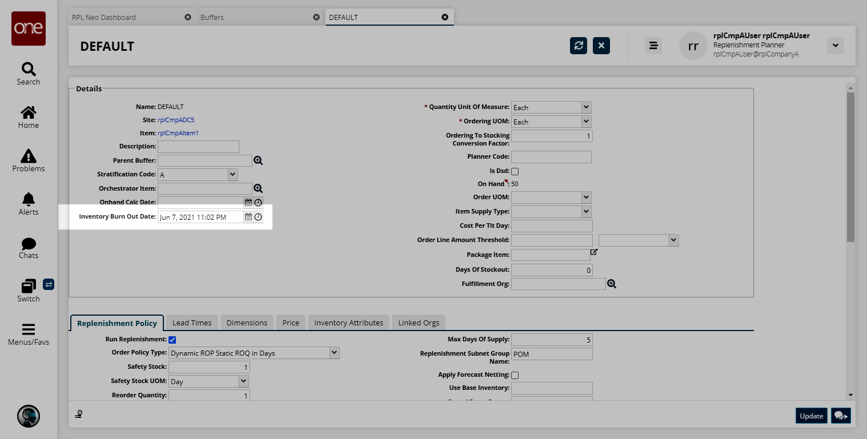
Task: Open Package Item external link icon
Action: 594,252
